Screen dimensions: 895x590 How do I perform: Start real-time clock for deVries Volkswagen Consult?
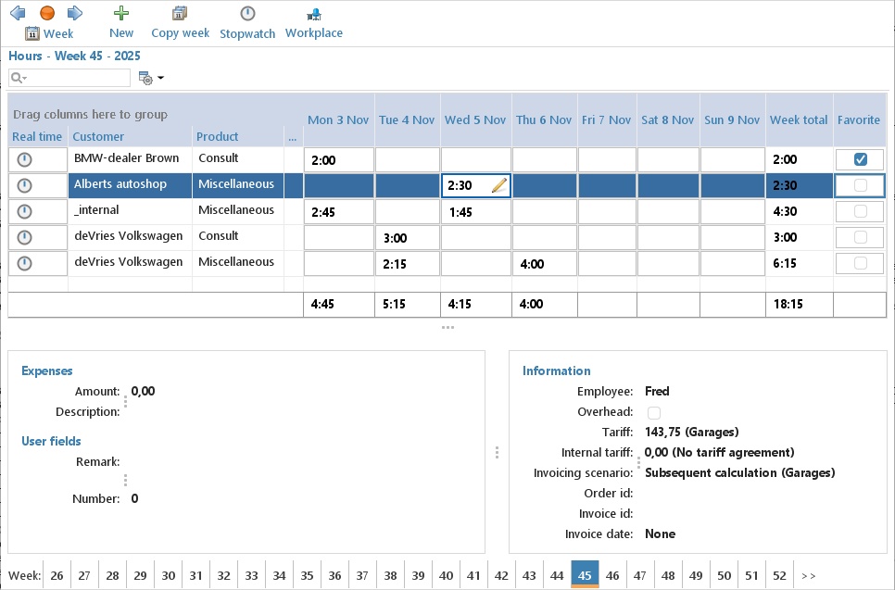coord(24,237)
